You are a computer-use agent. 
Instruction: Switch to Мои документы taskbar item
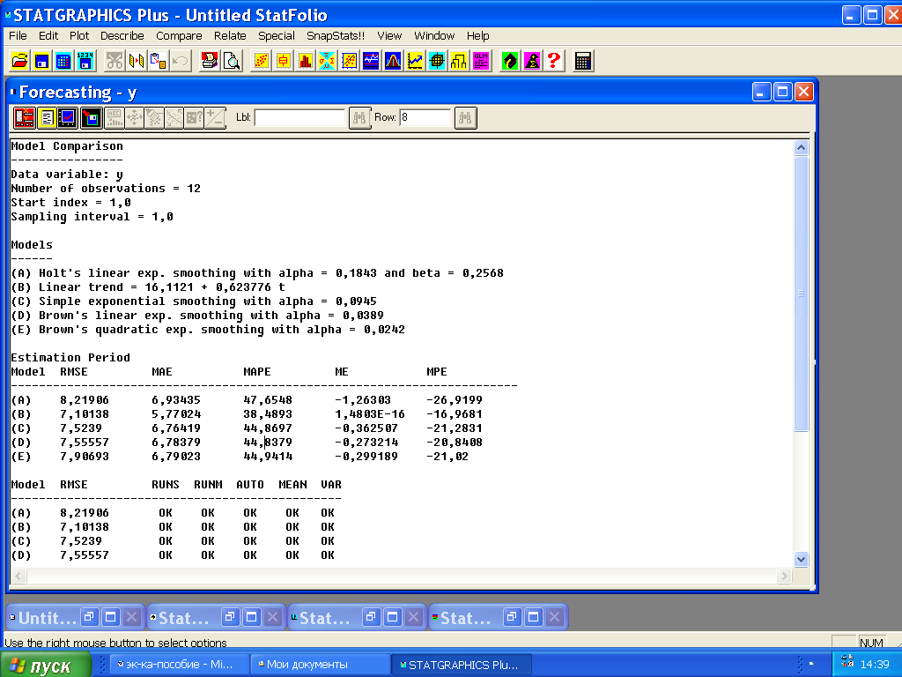click(320, 665)
